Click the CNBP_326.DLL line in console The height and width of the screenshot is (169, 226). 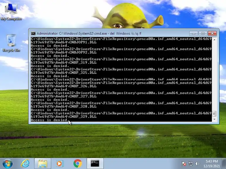pos(64,86)
